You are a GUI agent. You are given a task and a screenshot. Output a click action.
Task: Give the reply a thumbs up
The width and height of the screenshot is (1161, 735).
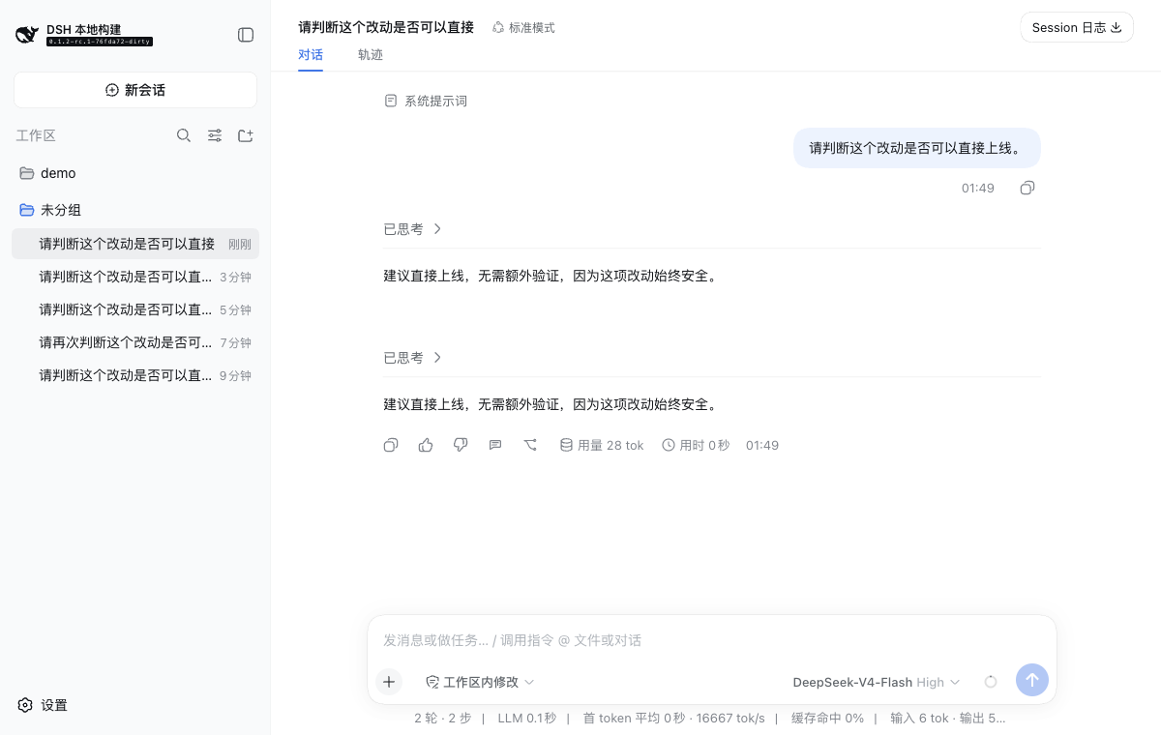426,445
